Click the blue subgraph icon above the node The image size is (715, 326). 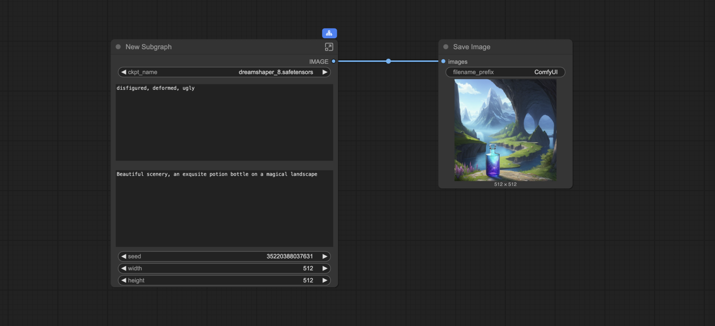point(329,33)
